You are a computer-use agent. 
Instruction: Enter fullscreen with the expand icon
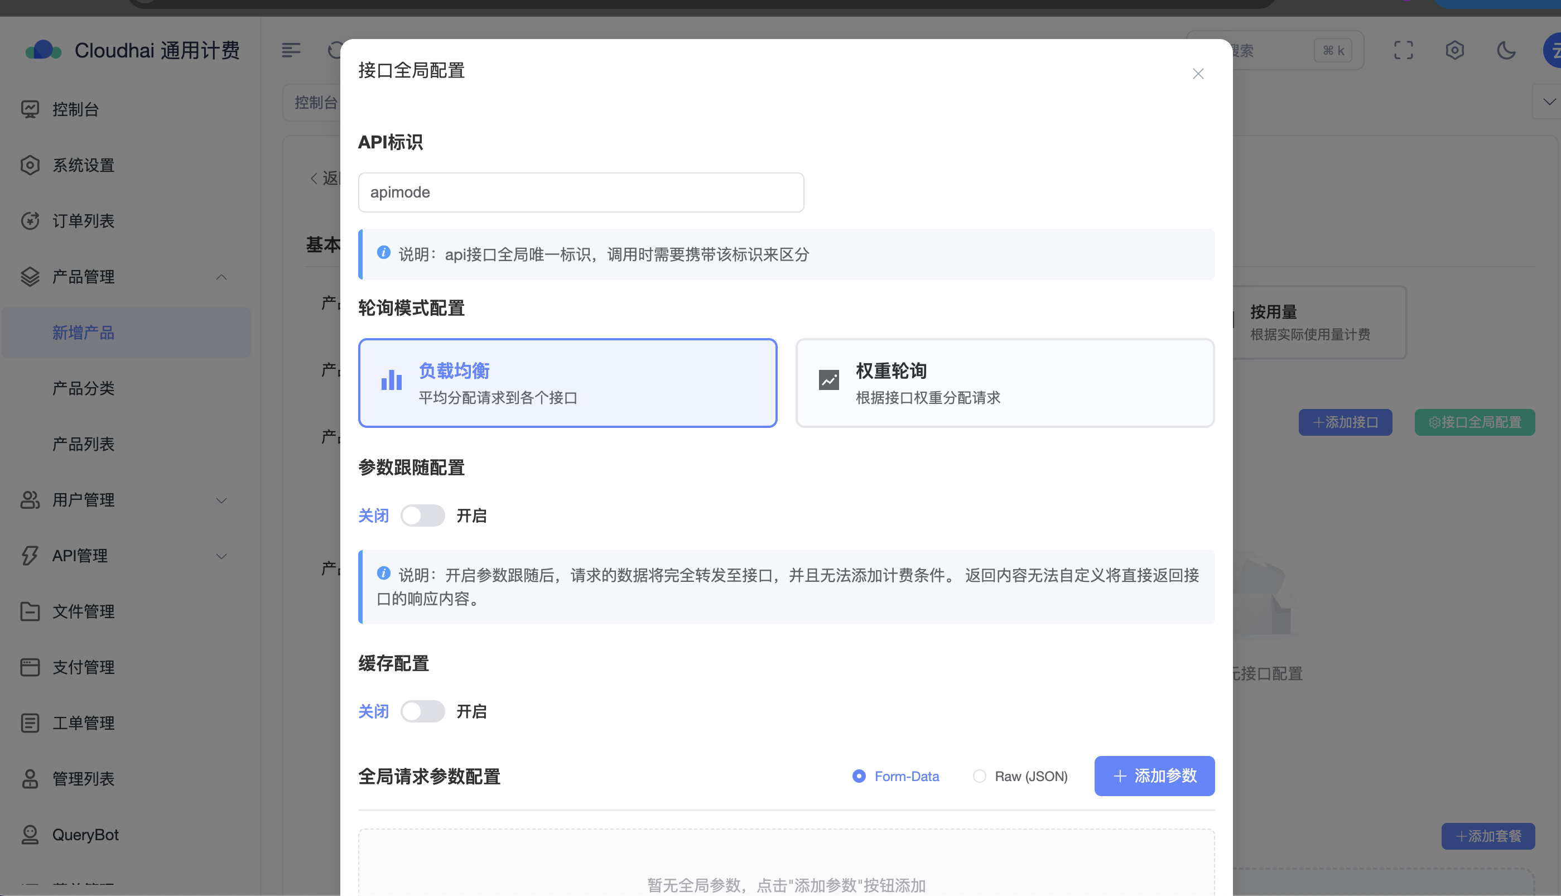tap(1404, 50)
